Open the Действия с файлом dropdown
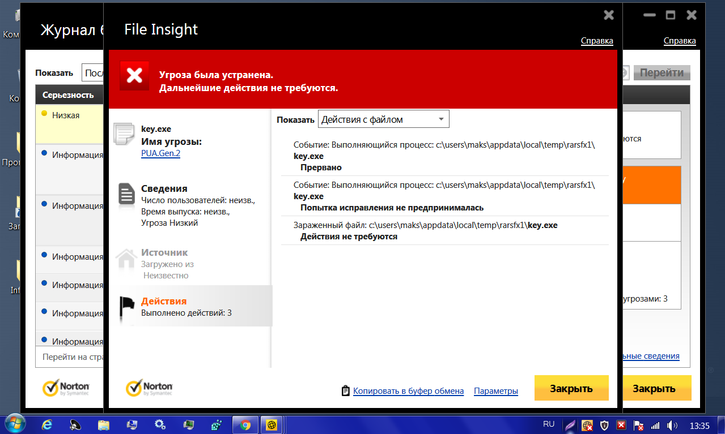 click(383, 119)
